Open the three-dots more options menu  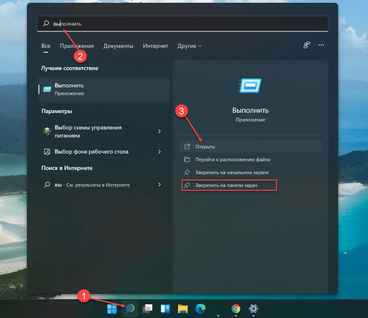click(x=321, y=45)
